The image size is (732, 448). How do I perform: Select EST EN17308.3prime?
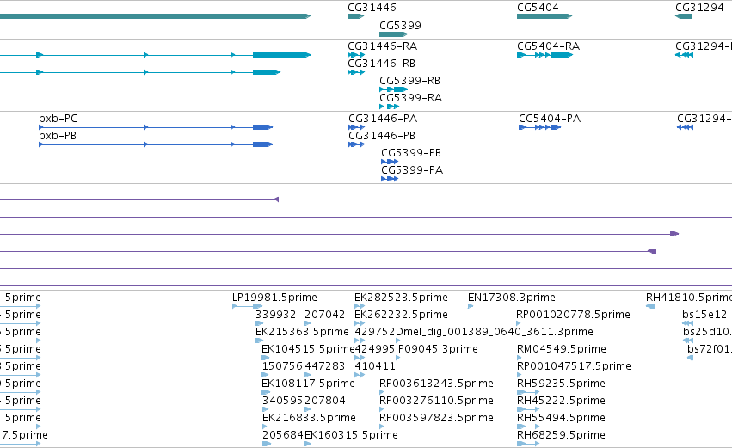coord(512,298)
